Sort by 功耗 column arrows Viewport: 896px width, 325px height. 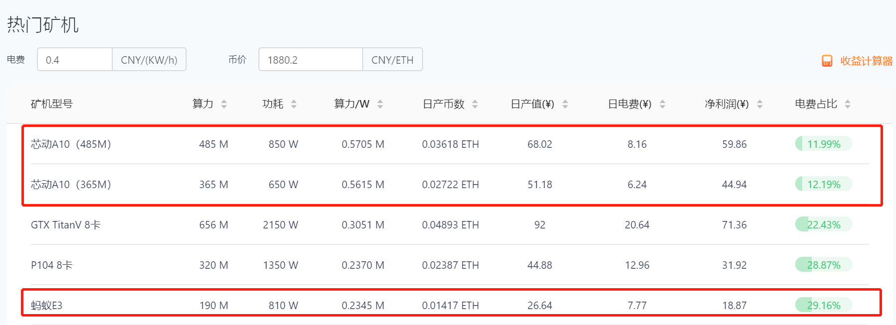(x=294, y=104)
